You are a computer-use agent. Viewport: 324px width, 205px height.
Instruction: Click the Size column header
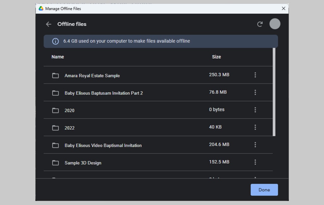coord(216,57)
